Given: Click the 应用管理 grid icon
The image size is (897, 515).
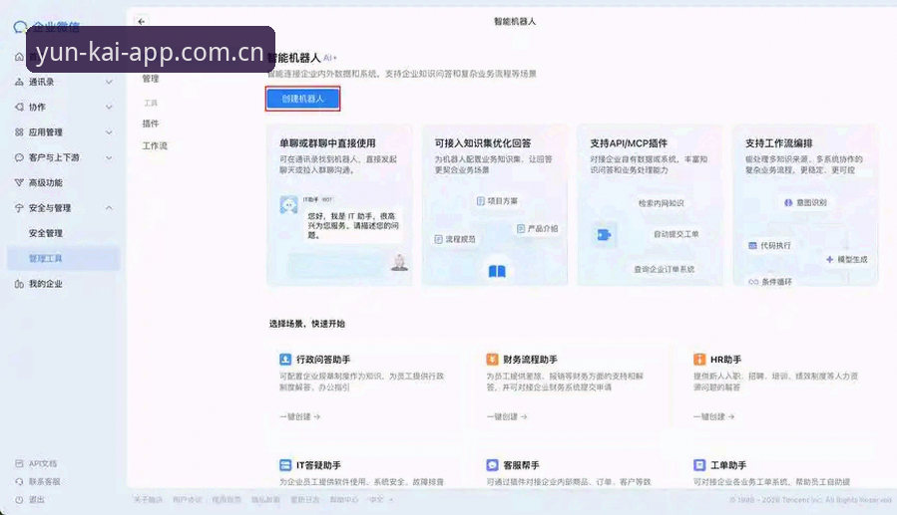Looking at the screenshot, I should 19,131.
